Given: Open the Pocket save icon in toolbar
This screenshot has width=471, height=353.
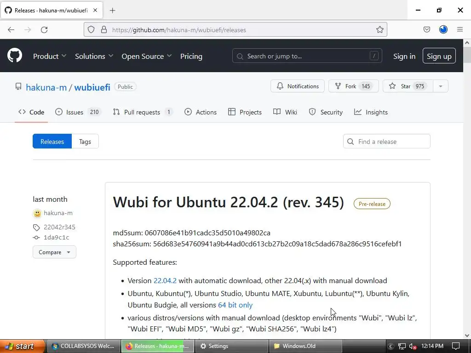Looking at the screenshot, I should 426,29.
